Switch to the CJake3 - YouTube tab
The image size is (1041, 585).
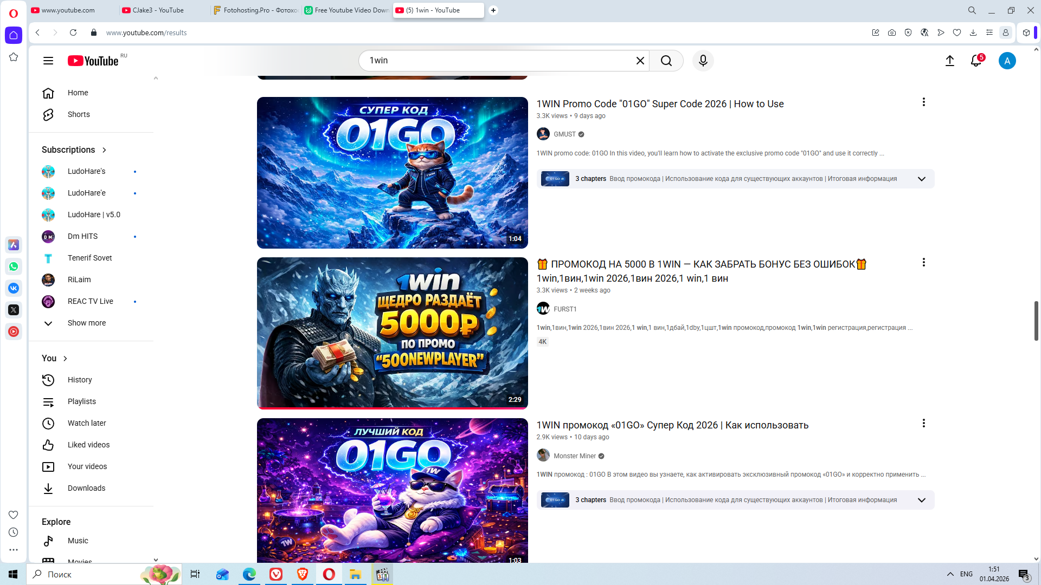pos(158,10)
